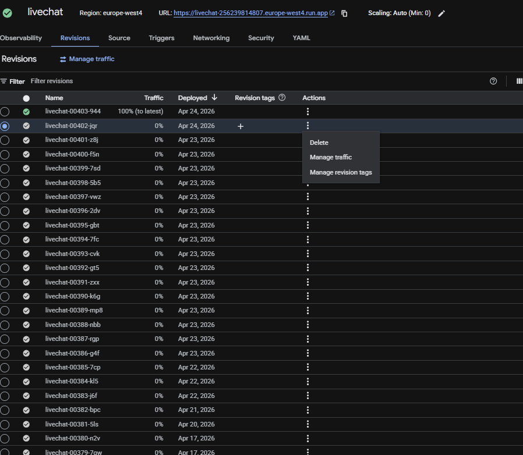Add revision tag to livechat-00402-jqr

(x=241, y=126)
